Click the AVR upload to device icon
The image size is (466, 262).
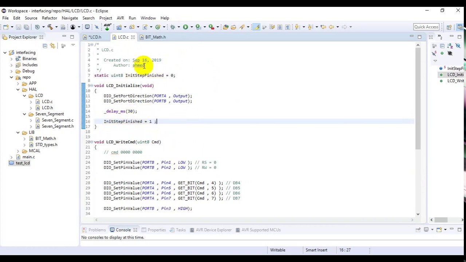tap(107, 27)
